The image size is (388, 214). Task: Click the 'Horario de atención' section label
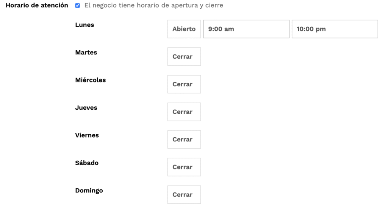pyautogui.click(x=37, y=6)
